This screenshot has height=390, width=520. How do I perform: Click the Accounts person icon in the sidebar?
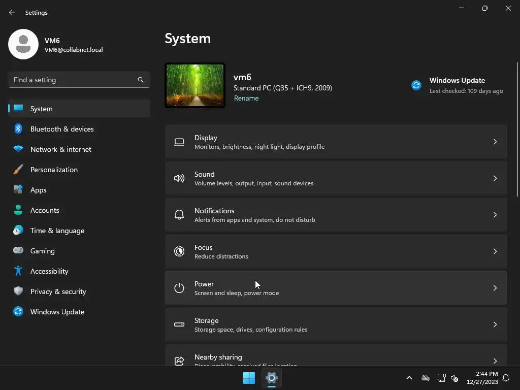[18, 210]
